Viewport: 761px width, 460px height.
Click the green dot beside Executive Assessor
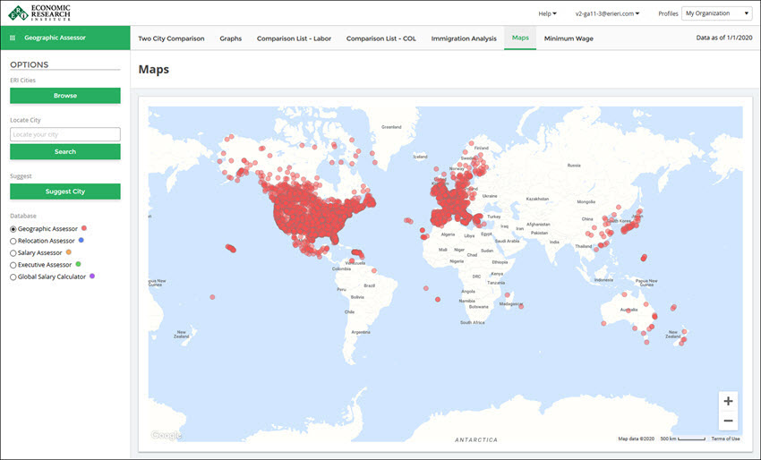tap(79, 265)
